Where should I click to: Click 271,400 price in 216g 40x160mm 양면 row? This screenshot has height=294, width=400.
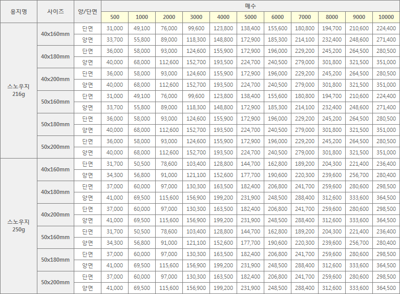pos(386,40)
